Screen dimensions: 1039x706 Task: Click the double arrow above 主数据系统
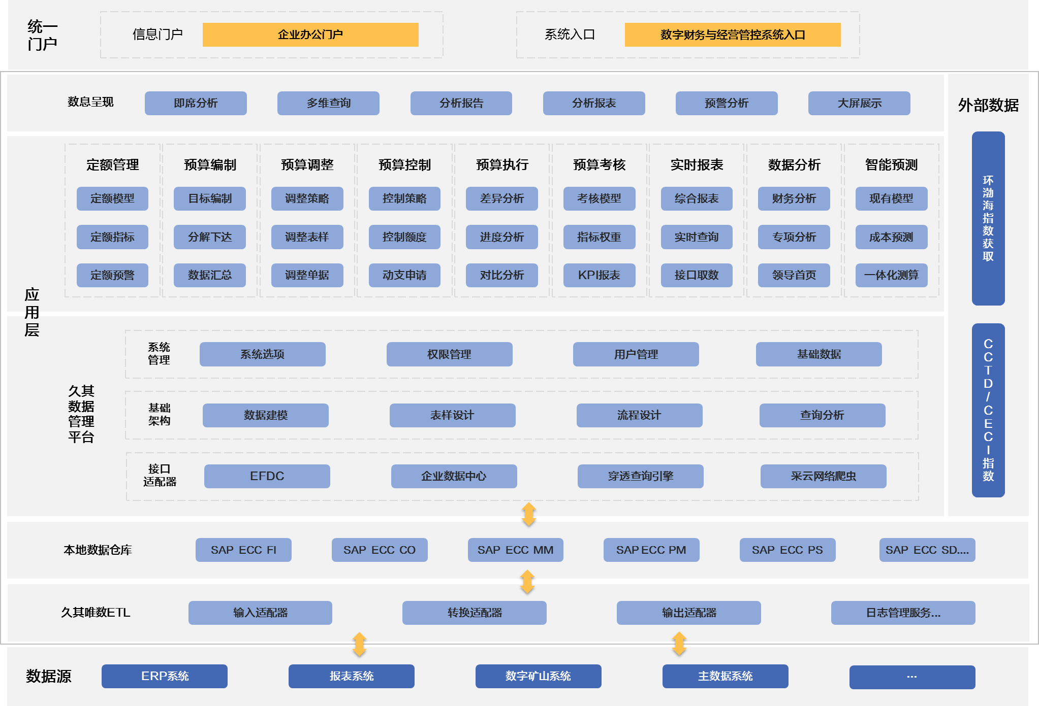(x=679, y=644)
